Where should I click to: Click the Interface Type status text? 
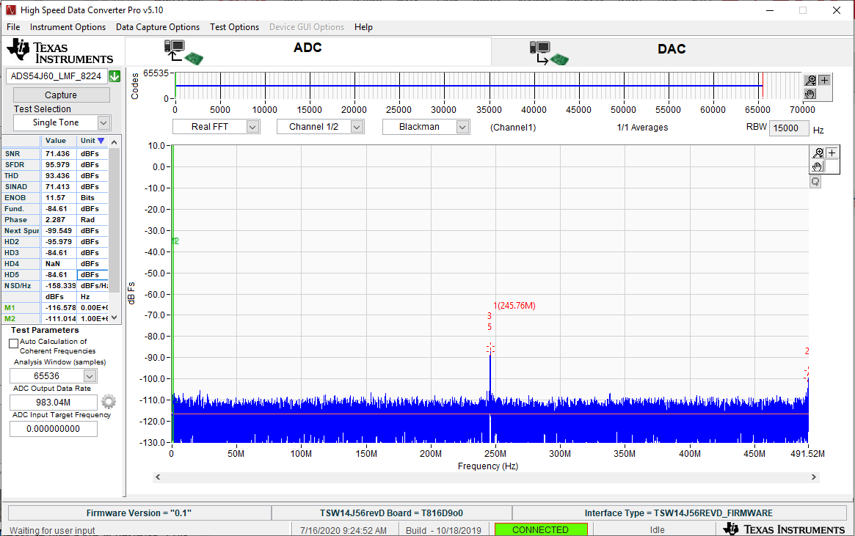pyautogui.click(x=679, y=513)
